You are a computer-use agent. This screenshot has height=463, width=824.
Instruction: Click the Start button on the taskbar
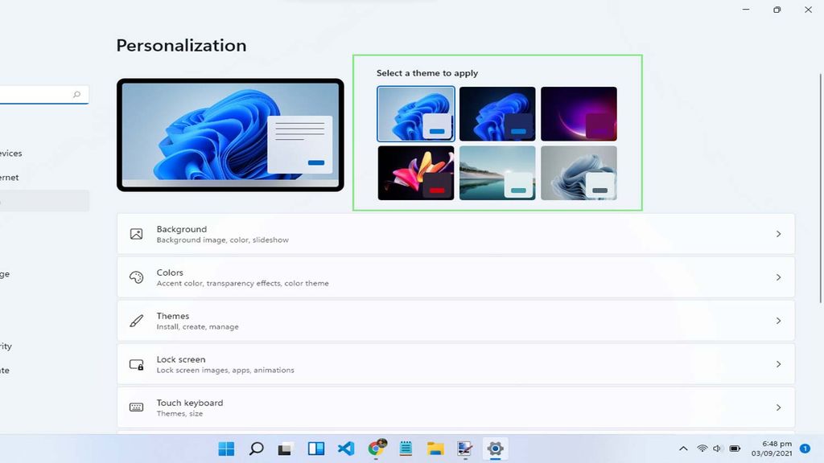[226, 449]
